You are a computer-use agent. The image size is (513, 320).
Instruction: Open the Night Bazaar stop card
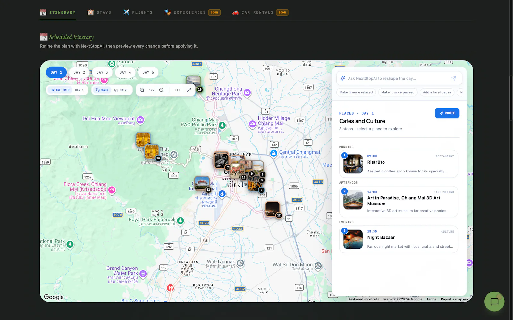[399, 239]
